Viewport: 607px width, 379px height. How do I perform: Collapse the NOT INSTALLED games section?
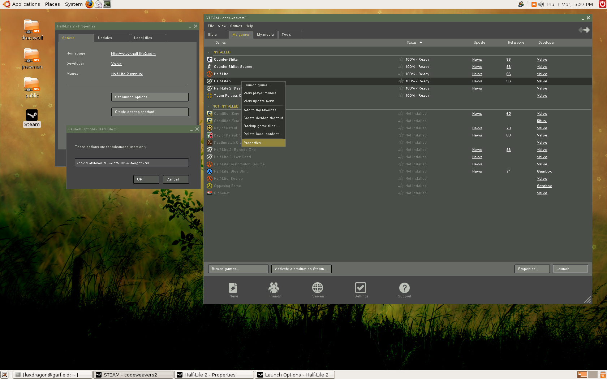click(209, 106)
